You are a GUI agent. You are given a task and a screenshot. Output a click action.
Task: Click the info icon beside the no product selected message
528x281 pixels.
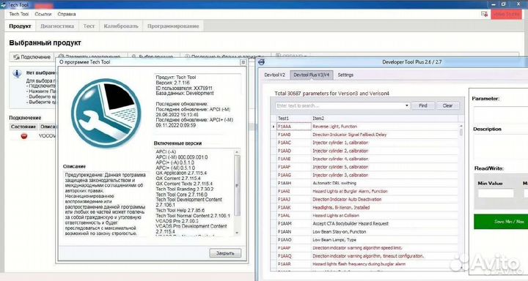(x=17, y=73)
